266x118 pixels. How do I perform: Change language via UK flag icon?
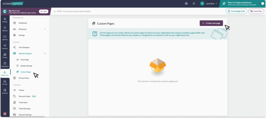(5, 114)
